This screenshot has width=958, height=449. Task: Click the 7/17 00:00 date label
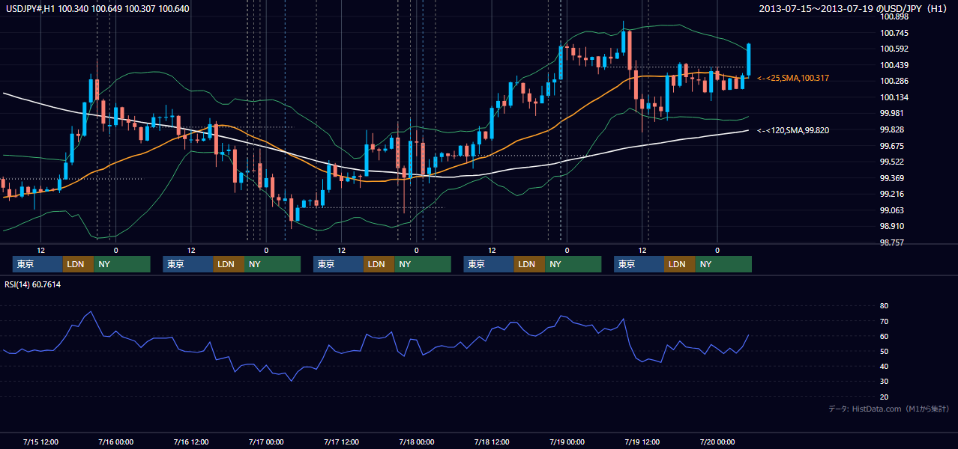pos(265,442)
